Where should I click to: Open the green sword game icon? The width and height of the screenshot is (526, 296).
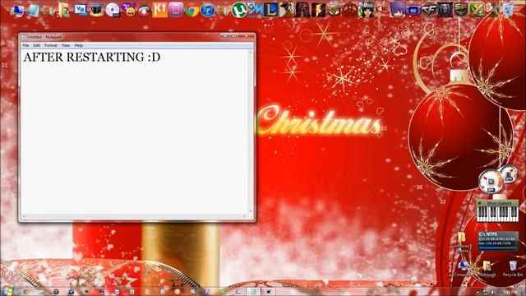click(477, 9)
